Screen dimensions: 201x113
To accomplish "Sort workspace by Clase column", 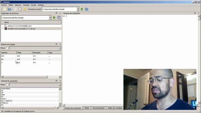I will point(24,52).
